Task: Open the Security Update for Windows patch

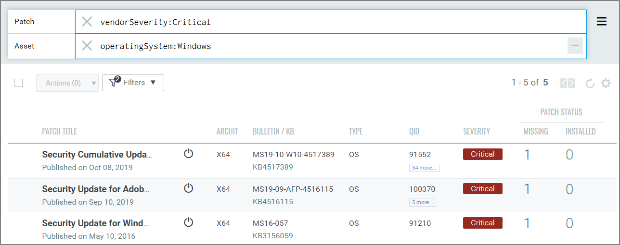Action: [x=95, y=223]
